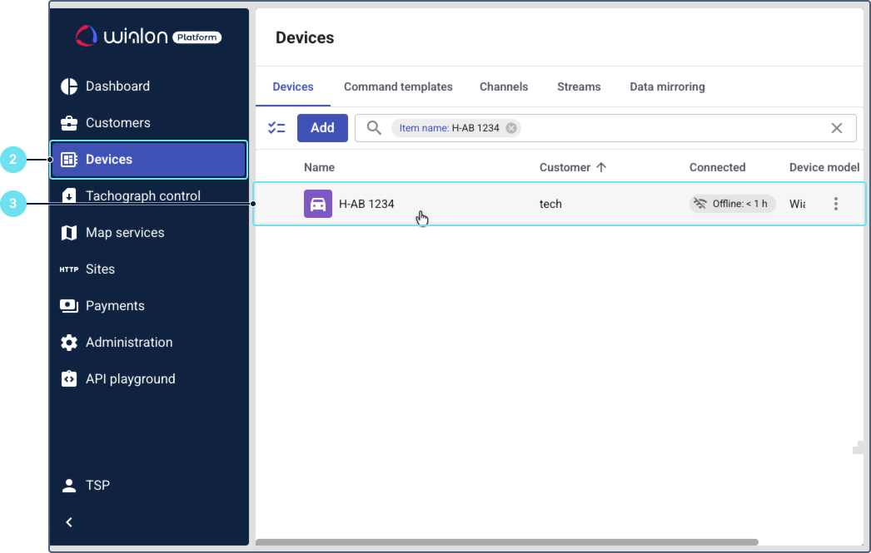Screen dimensions: 871x553
Task: Switch to the Command templates tab
Action: [398, 86]
